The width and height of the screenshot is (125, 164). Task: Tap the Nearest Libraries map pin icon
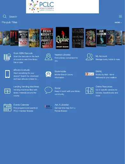tap(48, 57)
